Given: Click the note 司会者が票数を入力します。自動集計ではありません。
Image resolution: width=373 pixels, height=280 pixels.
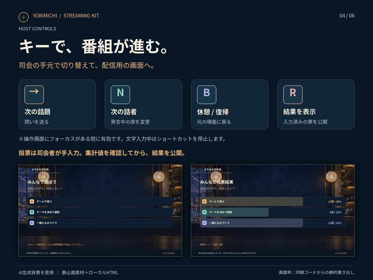Looking at the screenshot, I should tap(49, 253).
